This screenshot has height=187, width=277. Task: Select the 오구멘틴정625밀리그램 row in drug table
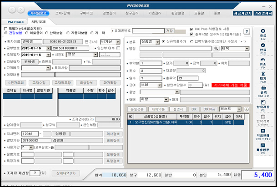click(x=186, y=122)
